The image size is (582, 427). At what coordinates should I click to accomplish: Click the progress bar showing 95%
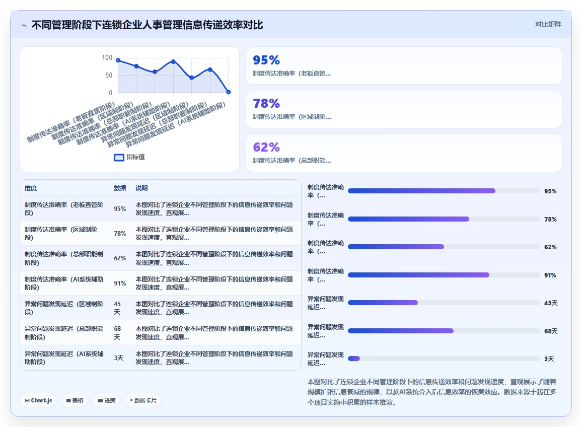click(444, 191)
